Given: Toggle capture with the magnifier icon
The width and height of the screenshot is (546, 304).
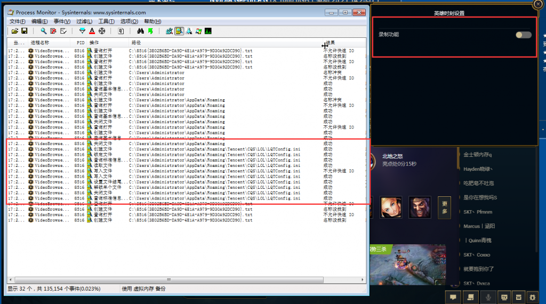Looking at the screenshot, I should pyautogui.click(x=44, y=31).
